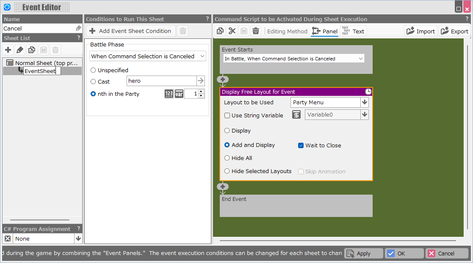This screenshot has height=263, width=473.
Task: Click the numeric 123 input mode icon
Action: 169,94
